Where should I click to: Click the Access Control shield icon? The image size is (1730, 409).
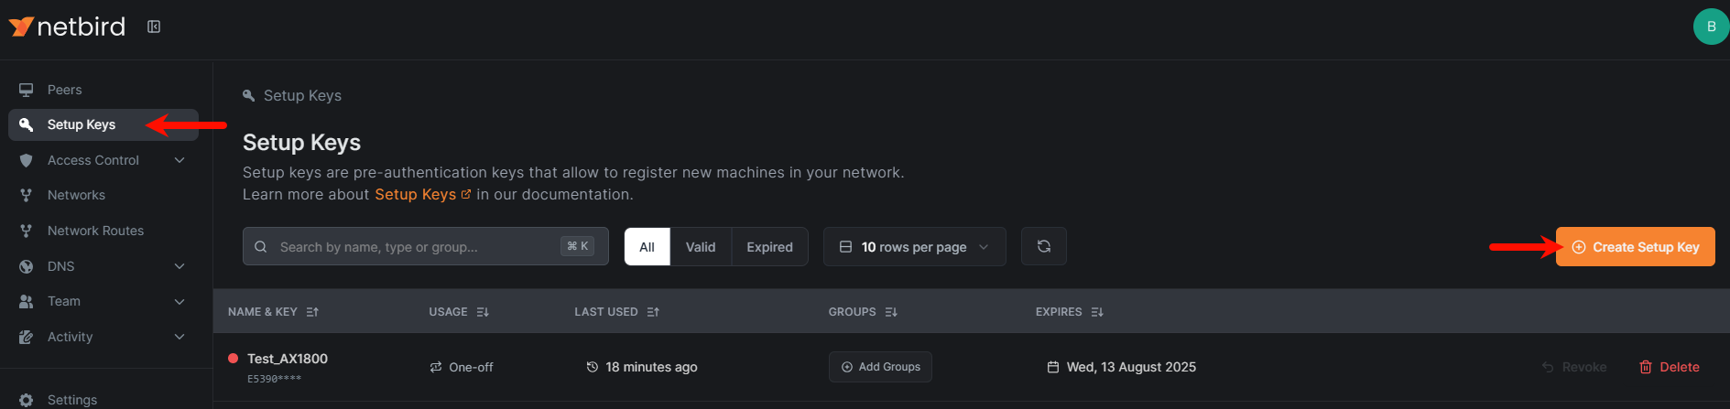(27, 160)
